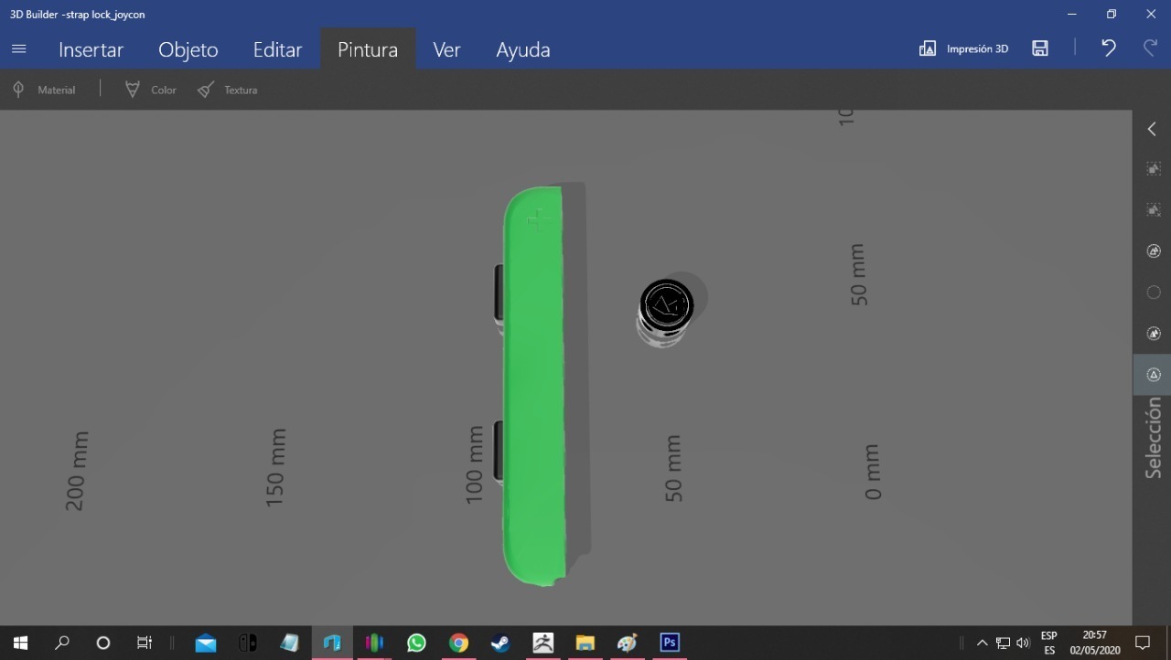Open network settings in system tray

1003,643
